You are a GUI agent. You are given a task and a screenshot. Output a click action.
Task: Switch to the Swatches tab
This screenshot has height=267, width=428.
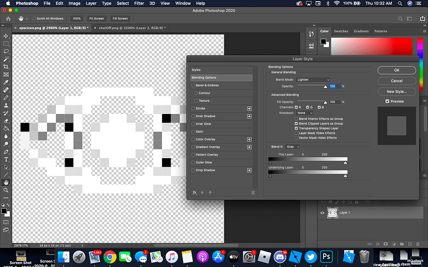[x=341, y=31]
